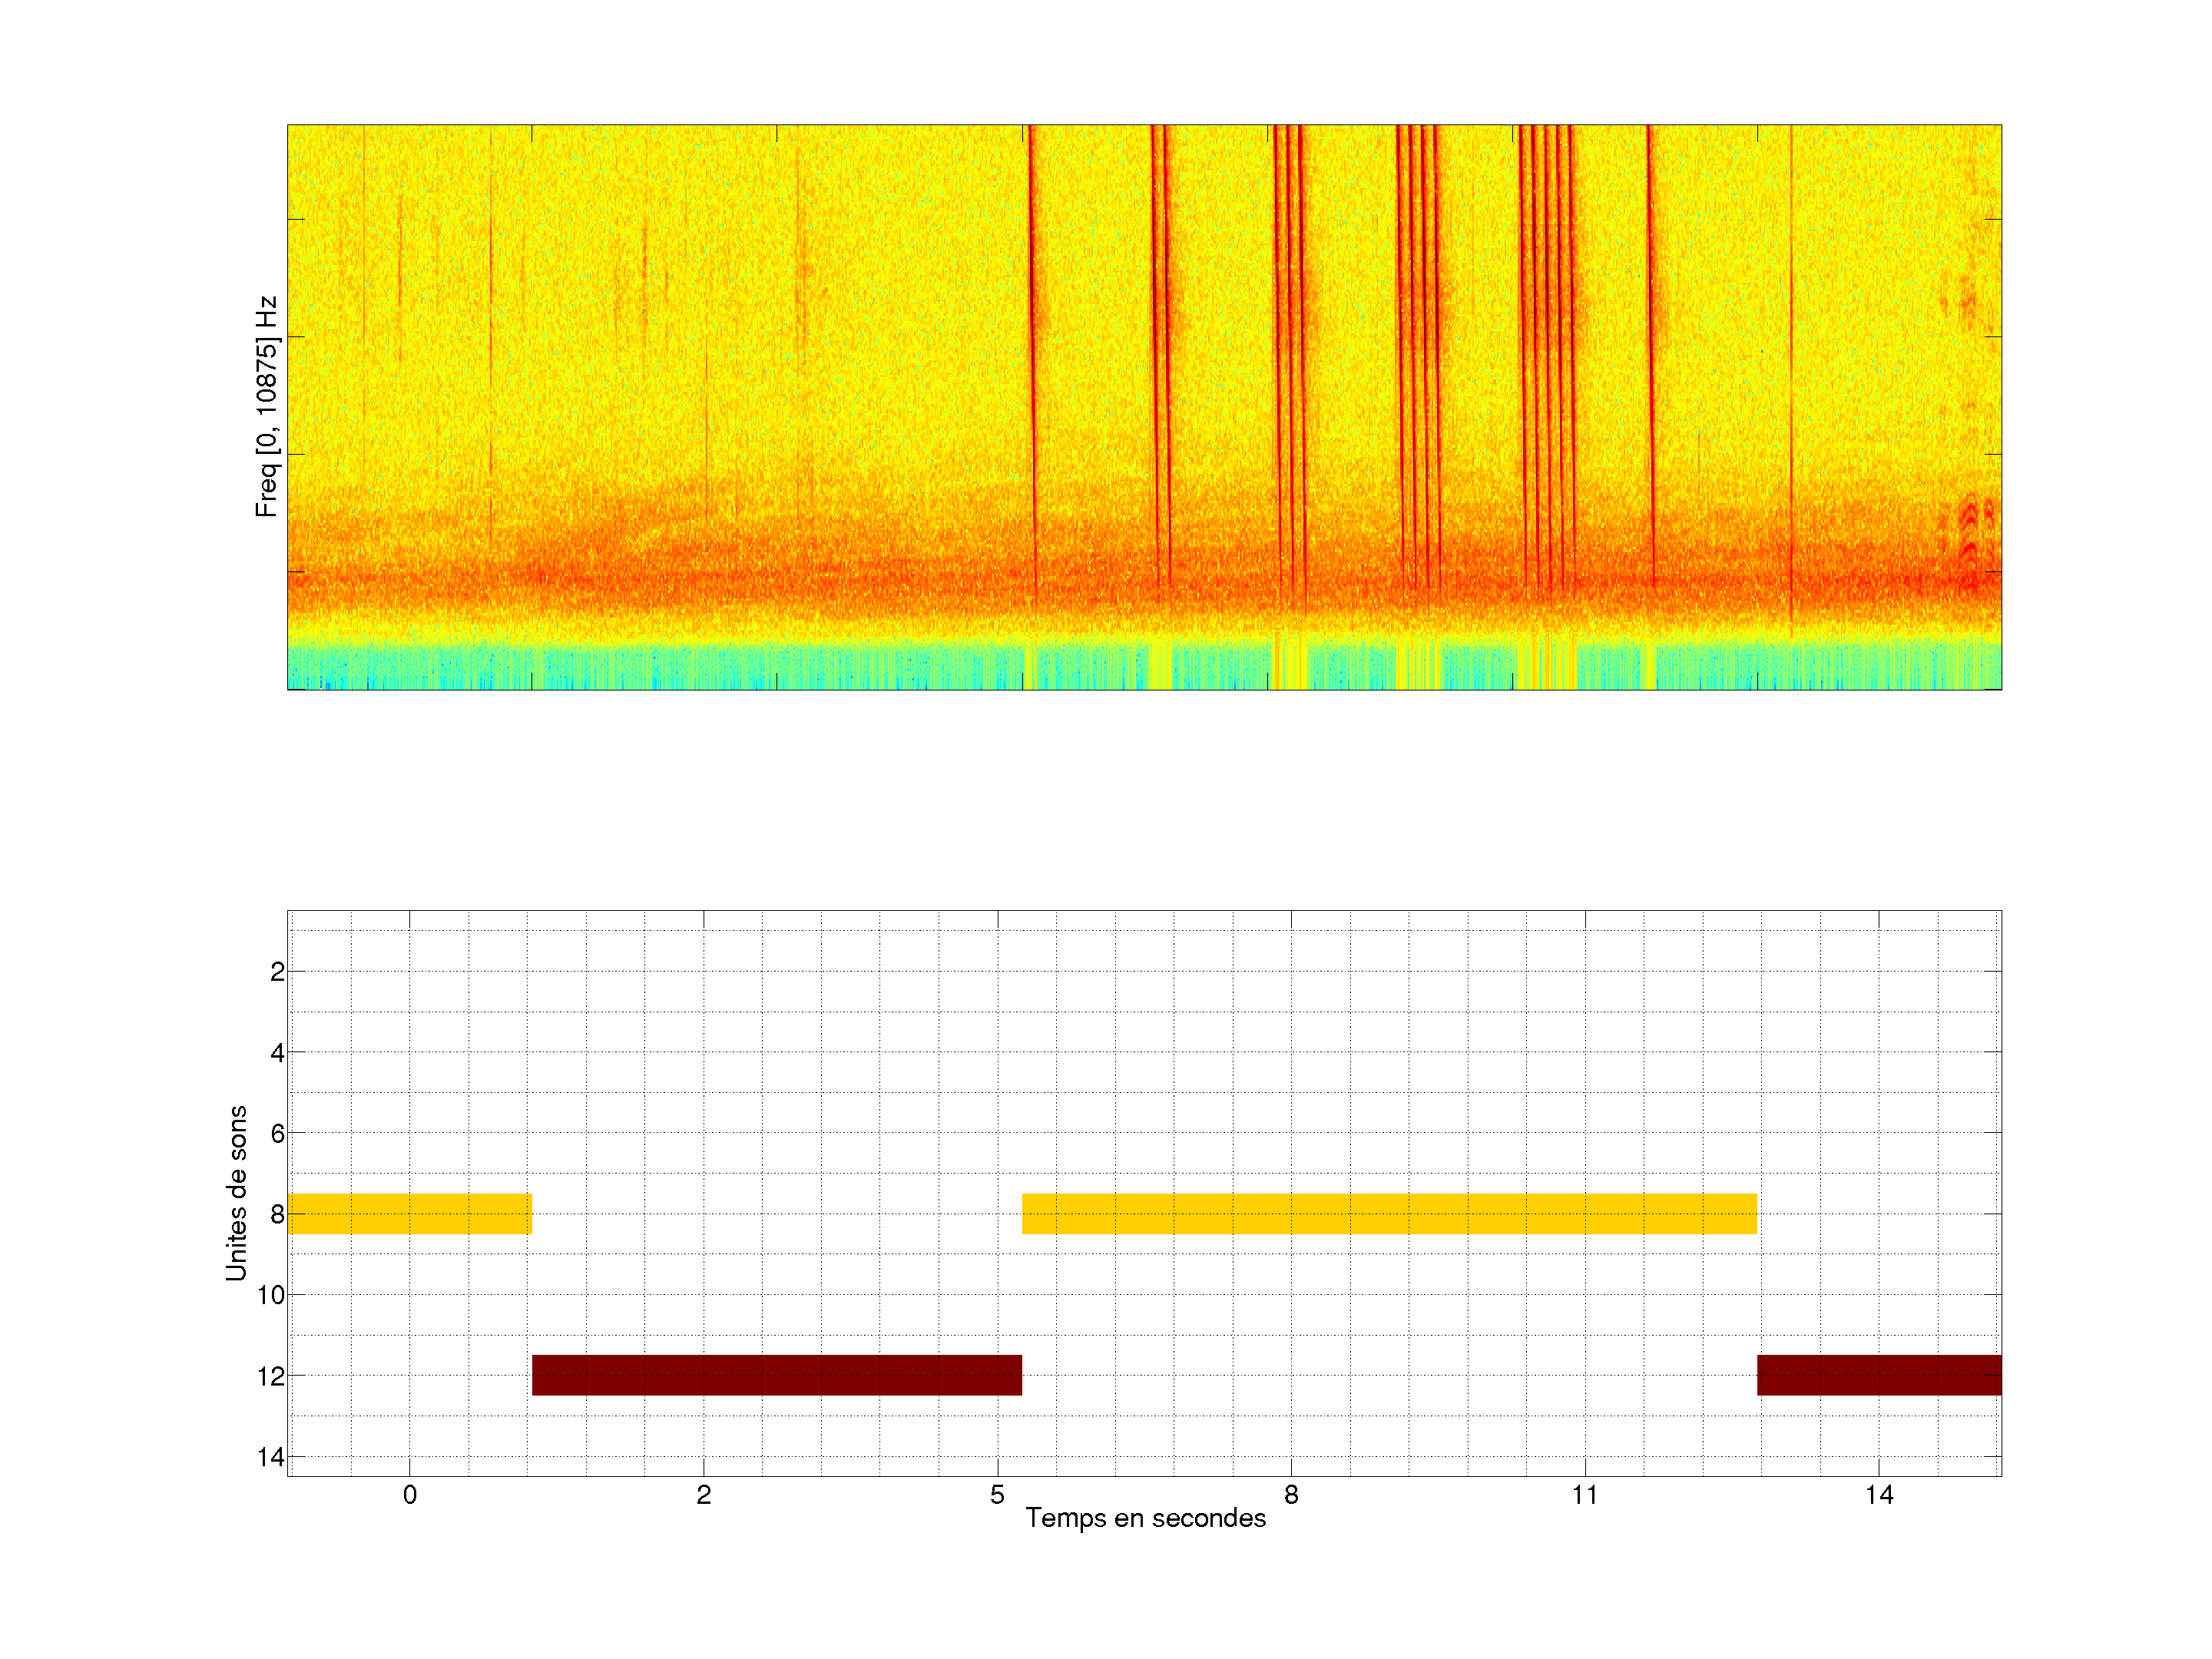
Task: Click the y-axis tick label 12
Action: point(271,1376)
